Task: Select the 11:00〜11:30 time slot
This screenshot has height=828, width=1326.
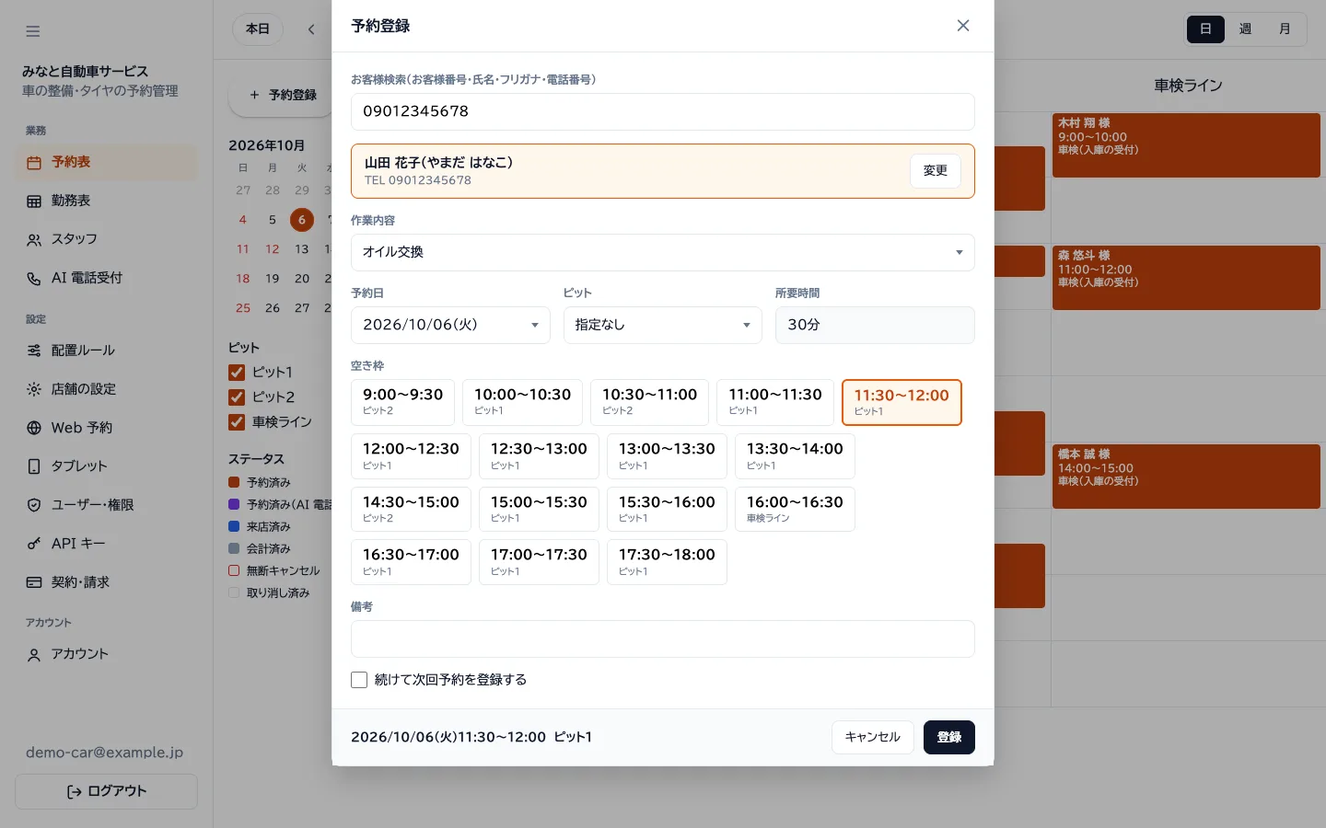Action: coord(775,402)
